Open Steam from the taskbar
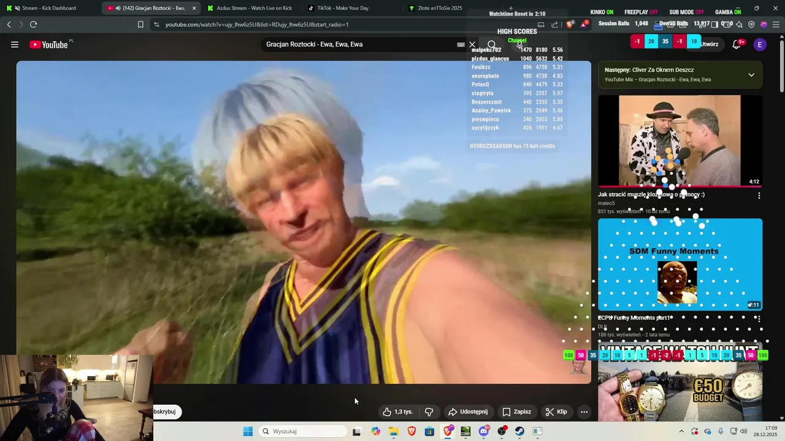This screenshot has width=785, height=441. click(x=519, y=431)
